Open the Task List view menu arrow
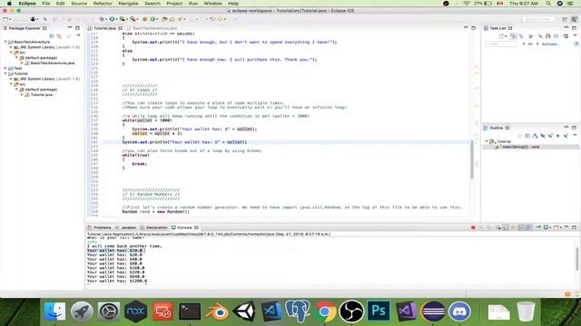Viewport: 581px width, 326px height. (x=575, y=36)
